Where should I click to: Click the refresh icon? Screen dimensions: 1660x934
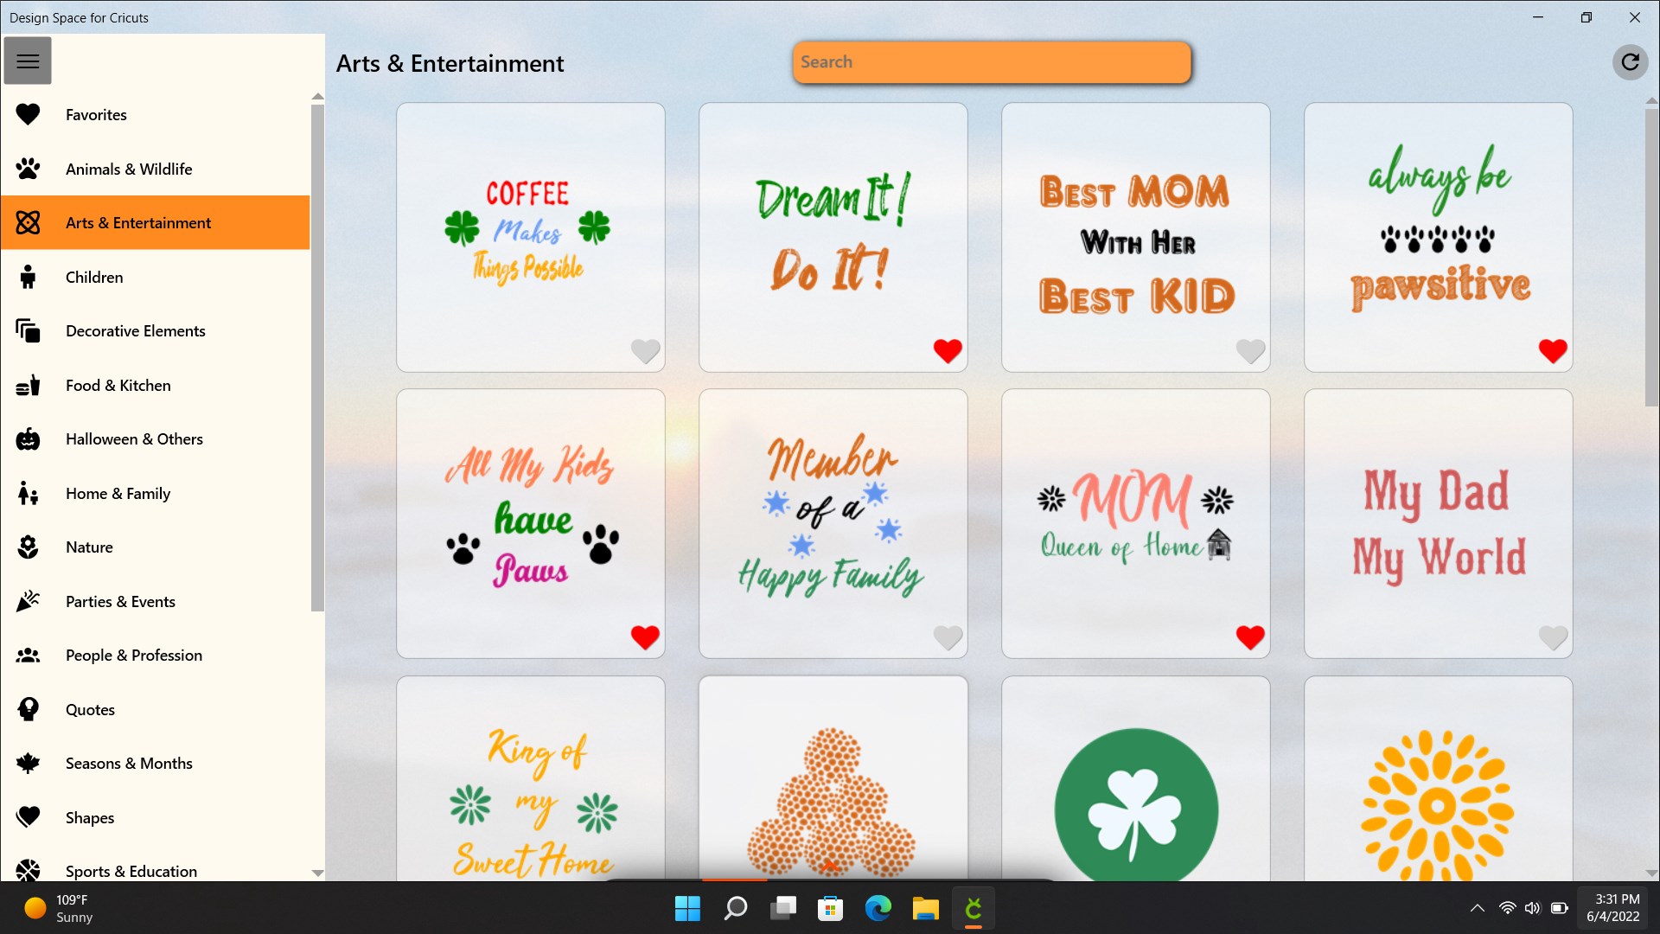[x=1631, y=61]
